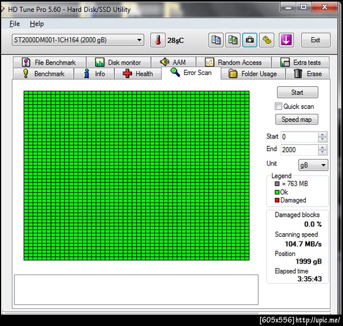Click the Start position input field

coord(299,137)
